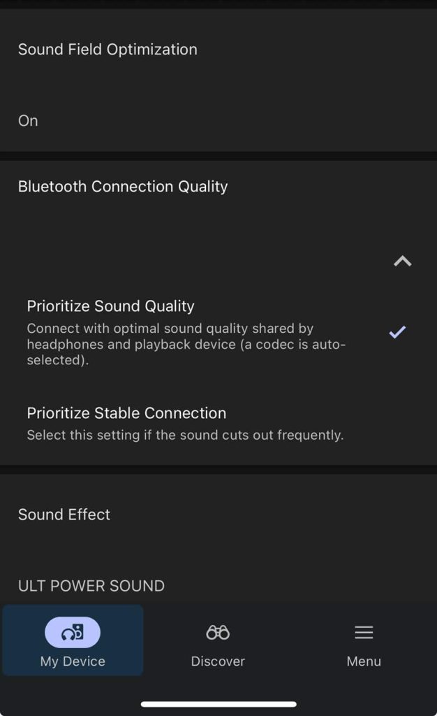Tap the Discover binoculars icon
Image resolution: width=437 pixels, height=716 pixels.
[x=218, y=633]
